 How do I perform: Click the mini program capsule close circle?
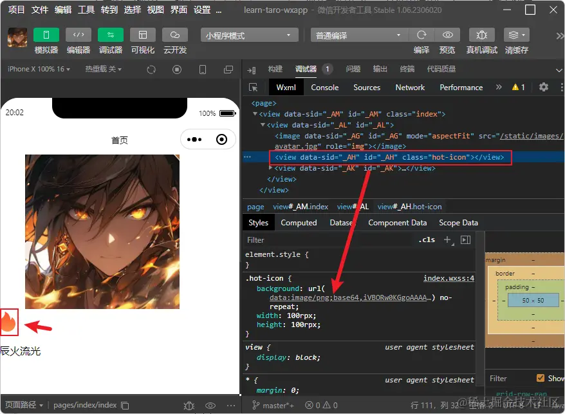click(x=221, y=140)
